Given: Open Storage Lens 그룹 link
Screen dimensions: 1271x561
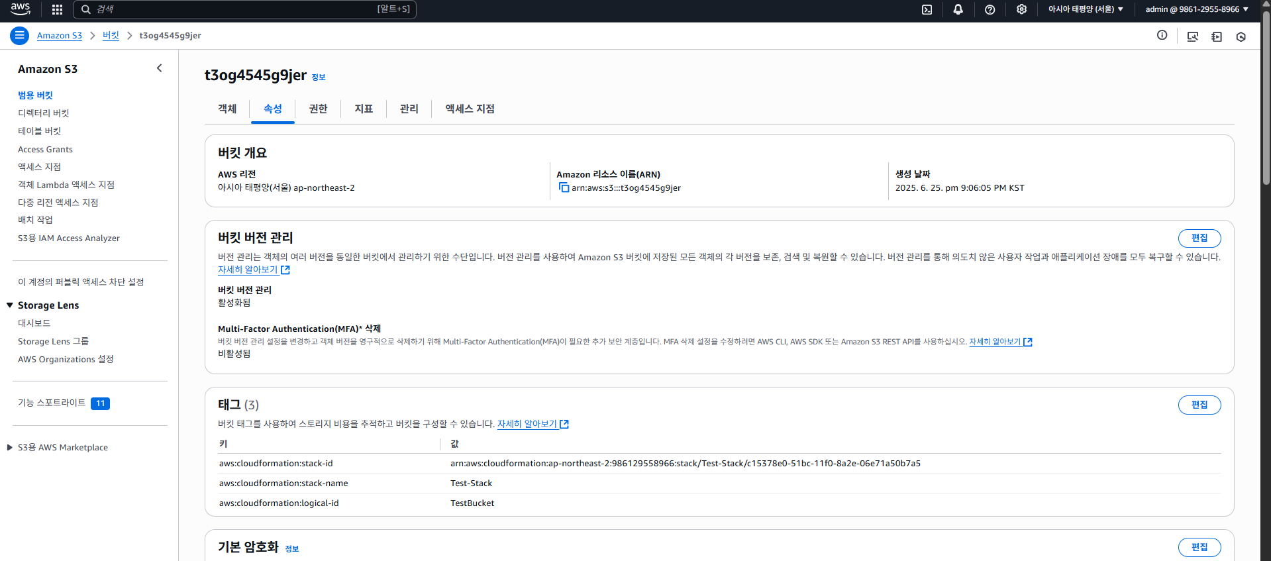Looking at the screenshot, I should (x=53, y=342).
